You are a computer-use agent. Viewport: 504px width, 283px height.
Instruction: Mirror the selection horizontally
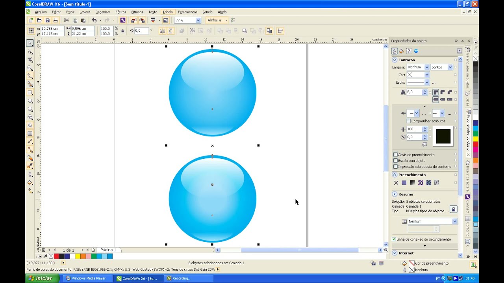click(x=162, y=31)
